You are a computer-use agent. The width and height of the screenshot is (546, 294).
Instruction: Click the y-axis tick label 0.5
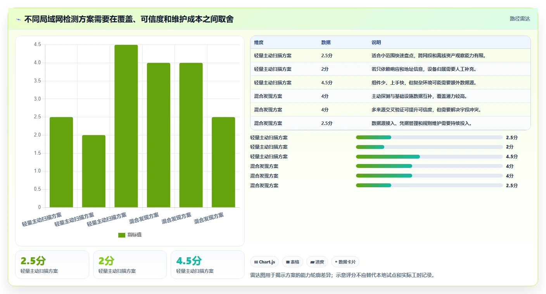tap(37, 189)
